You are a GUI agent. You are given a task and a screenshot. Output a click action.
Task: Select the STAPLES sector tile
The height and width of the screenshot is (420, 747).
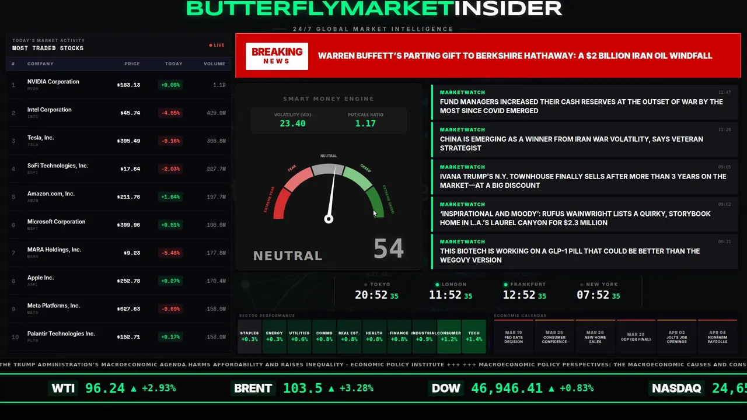[x=249, y=337]
